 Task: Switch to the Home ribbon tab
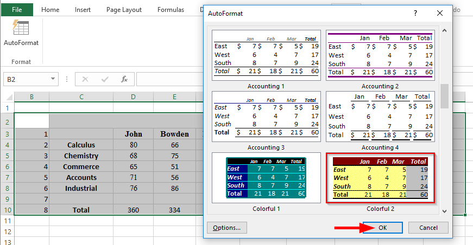[x=50, y=10]
